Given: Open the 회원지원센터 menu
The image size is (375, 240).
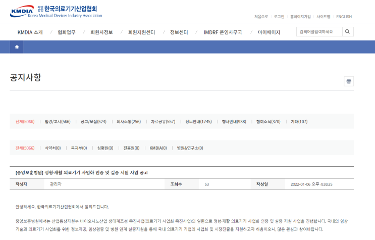Looking at the screenshot, I should click(x=142, y=32).
